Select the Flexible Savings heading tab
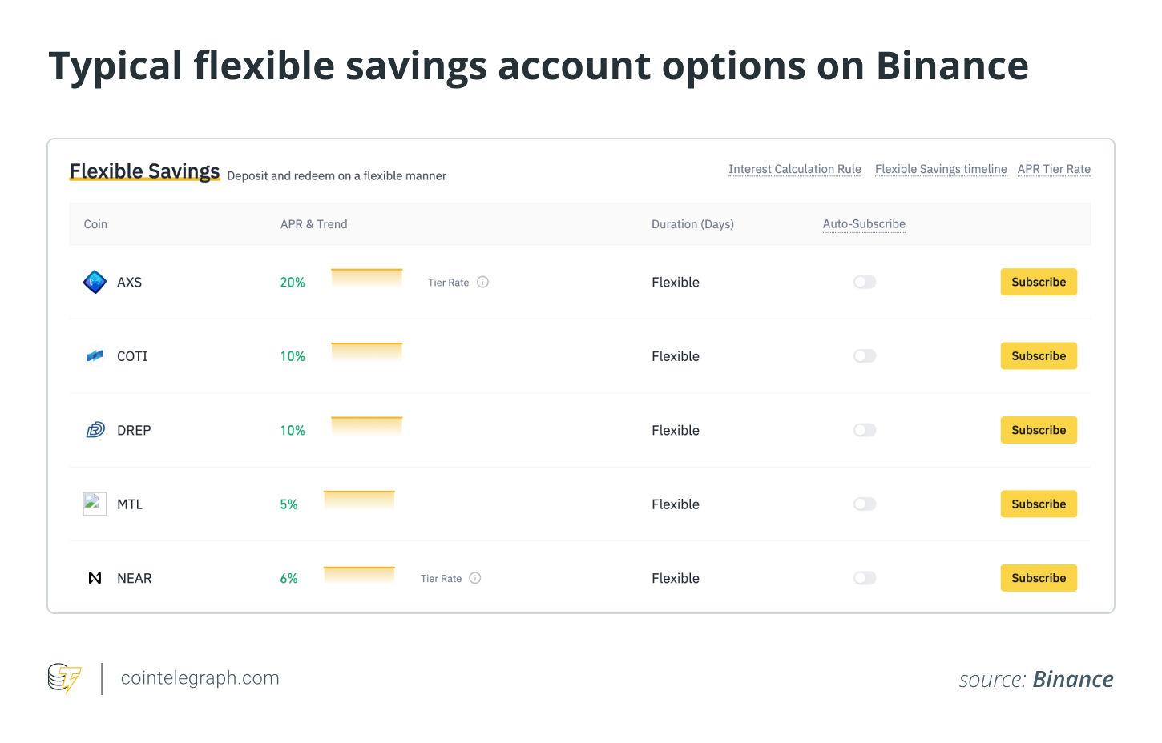 click(144, 171)
